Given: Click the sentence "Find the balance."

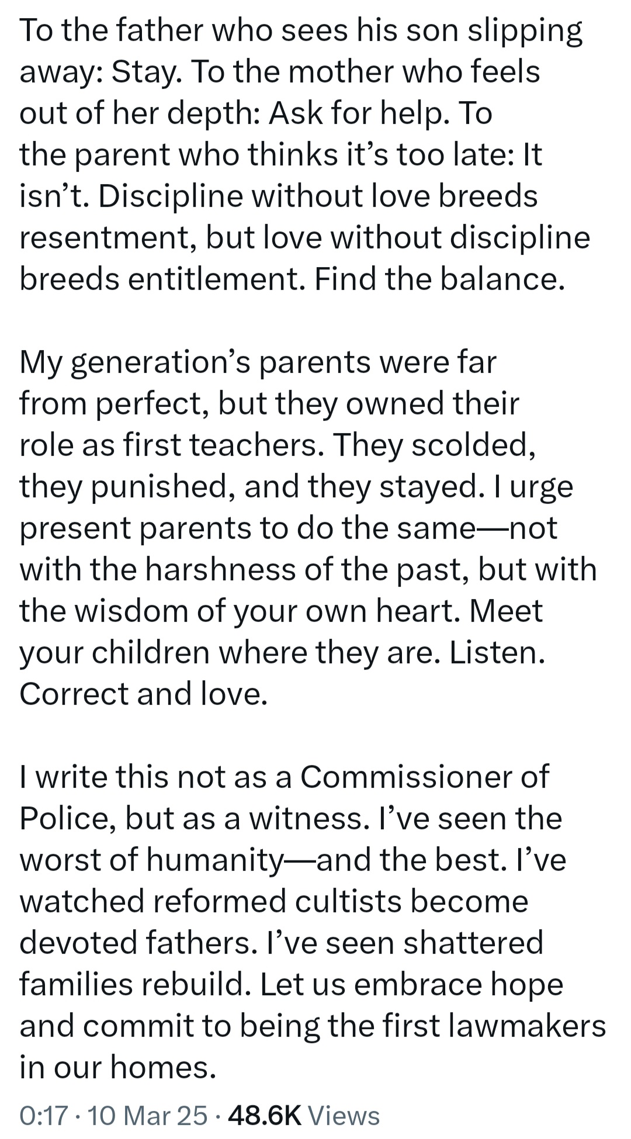Looking at the screenshot, I should (440, 279).
